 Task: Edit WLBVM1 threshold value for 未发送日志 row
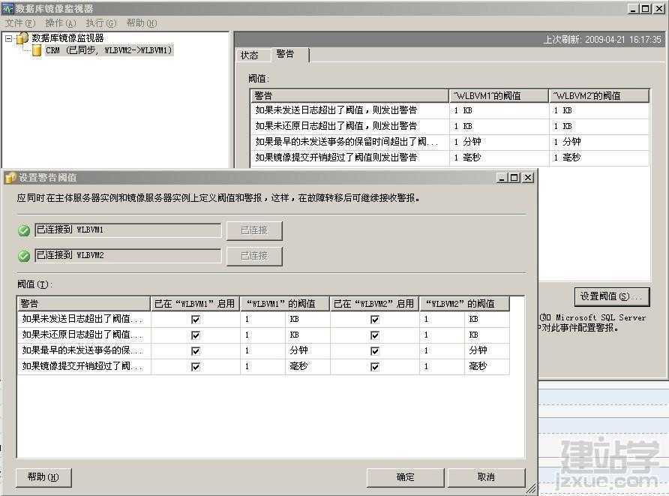pos(262,319)
